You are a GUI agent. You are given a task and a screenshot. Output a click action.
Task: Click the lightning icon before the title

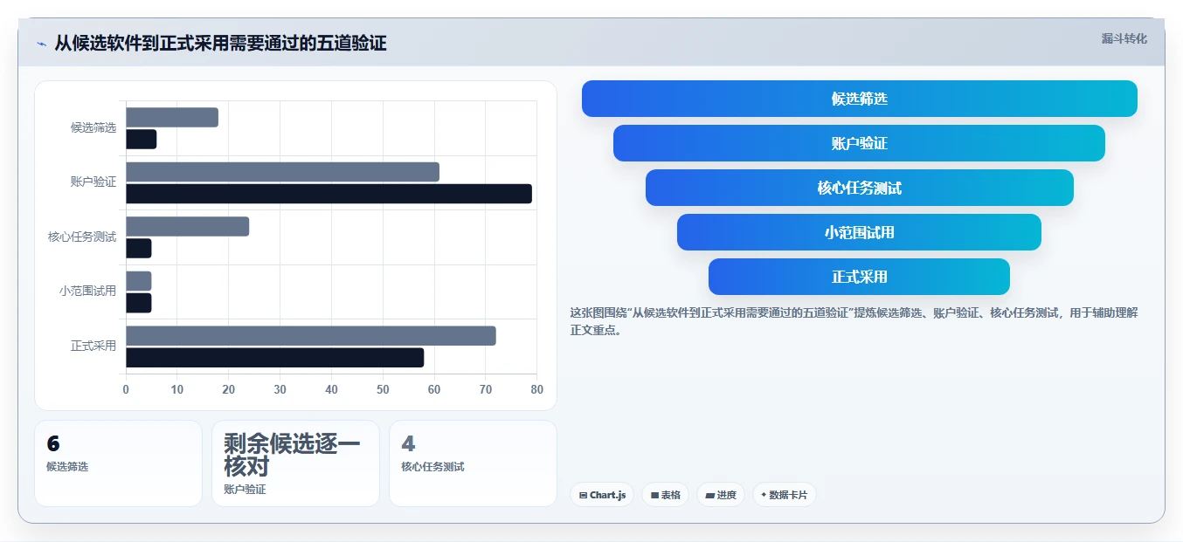click(41, 44)
